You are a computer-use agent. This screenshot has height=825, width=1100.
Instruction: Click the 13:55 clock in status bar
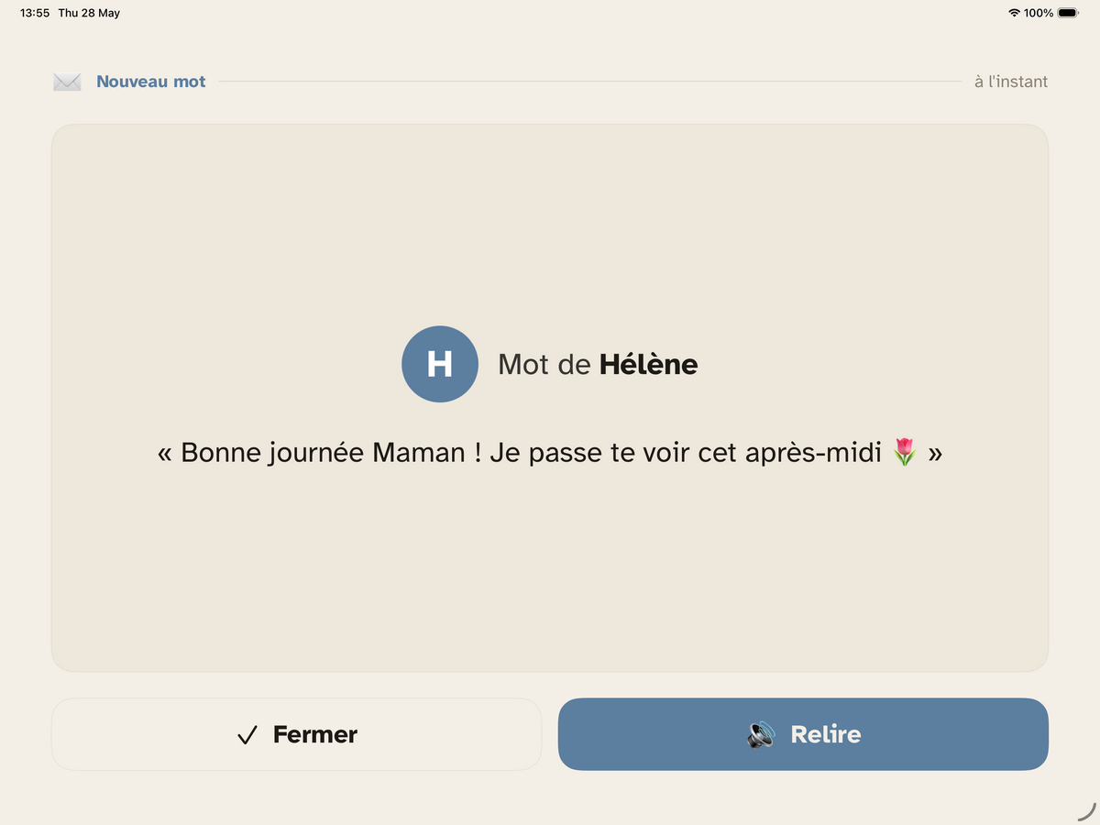35,13
